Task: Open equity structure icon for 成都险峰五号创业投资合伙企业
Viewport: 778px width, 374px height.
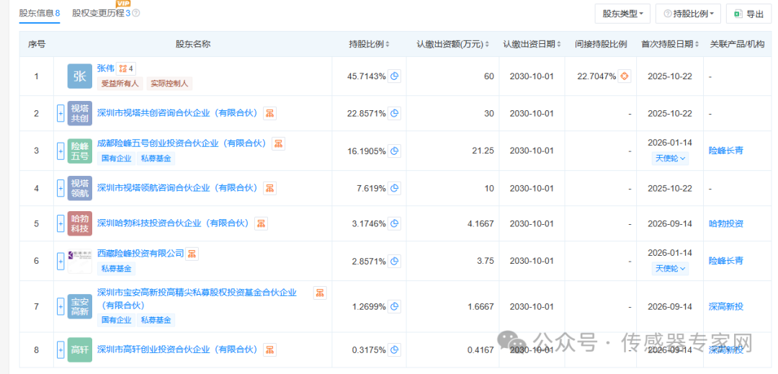Action: tap(278, 144)
